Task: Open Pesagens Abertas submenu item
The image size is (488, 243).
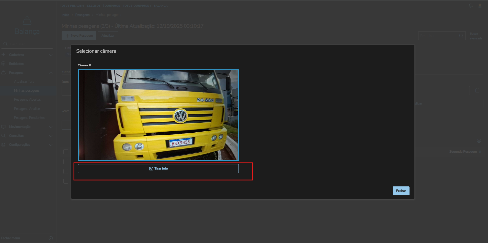Action: coord(27,100)
